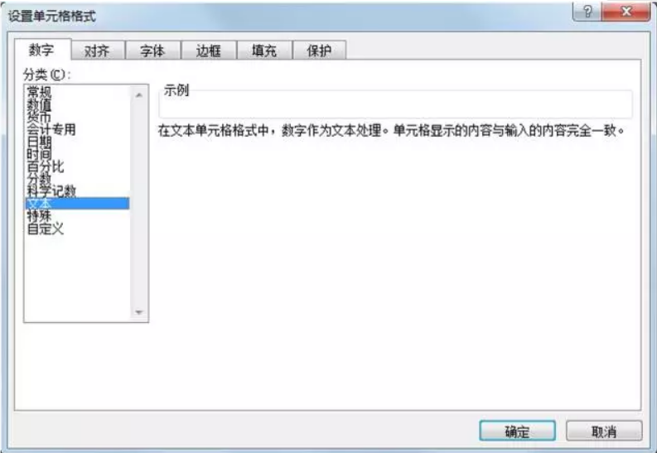Pick 会计专用 from the category list
The height and width of the screenshot is (453, 657).
(x=77, y=129)
